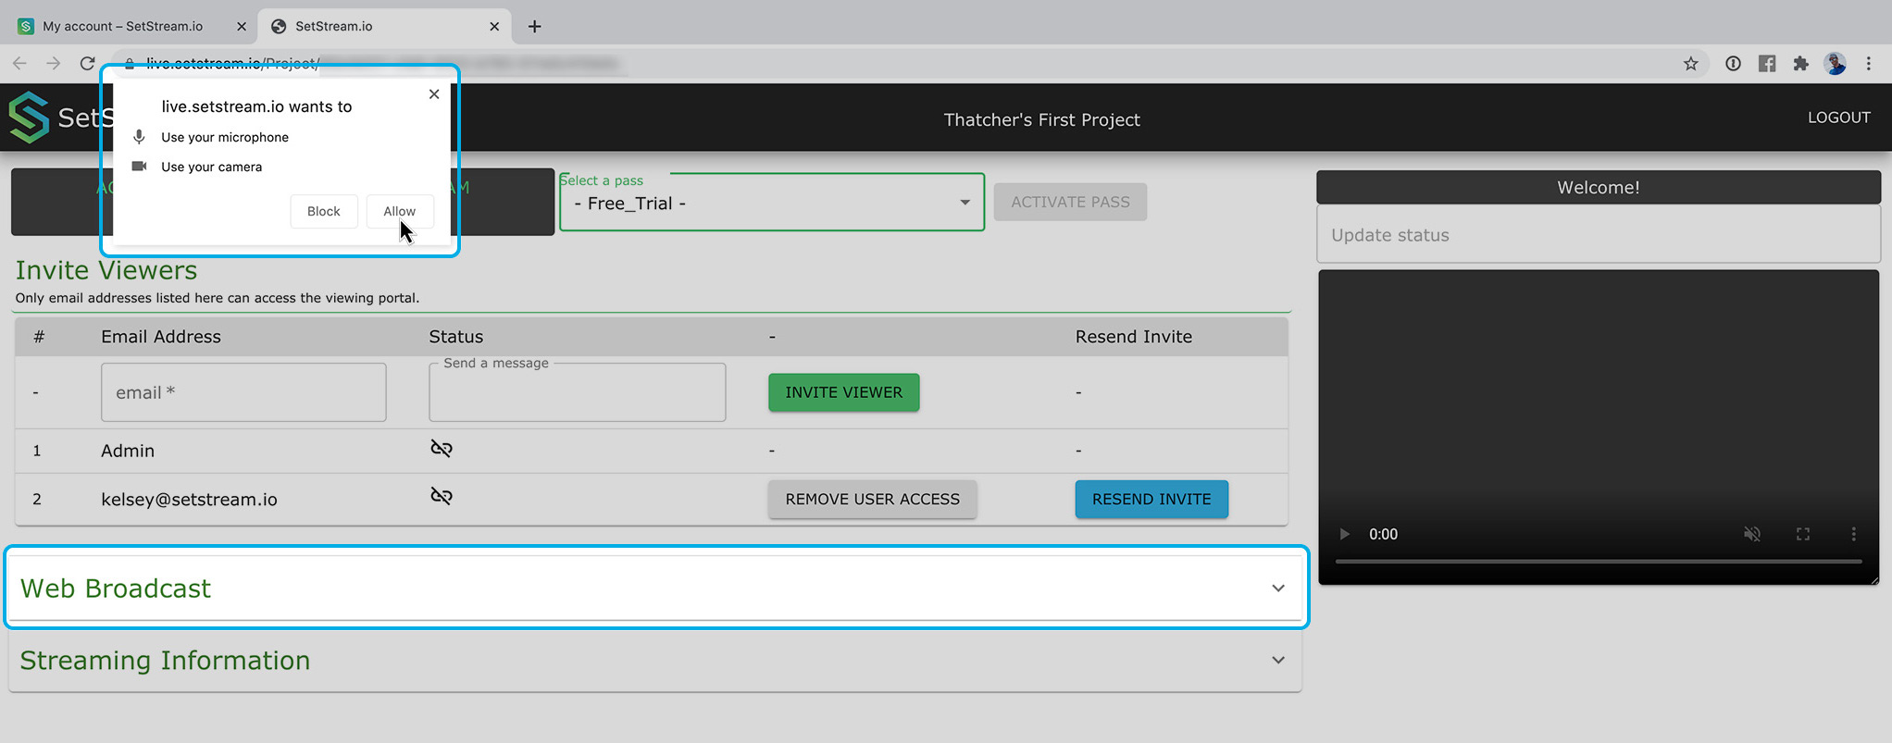Go back to previous page
This screenshot has width=1892, height=743.
pos(20,63)
